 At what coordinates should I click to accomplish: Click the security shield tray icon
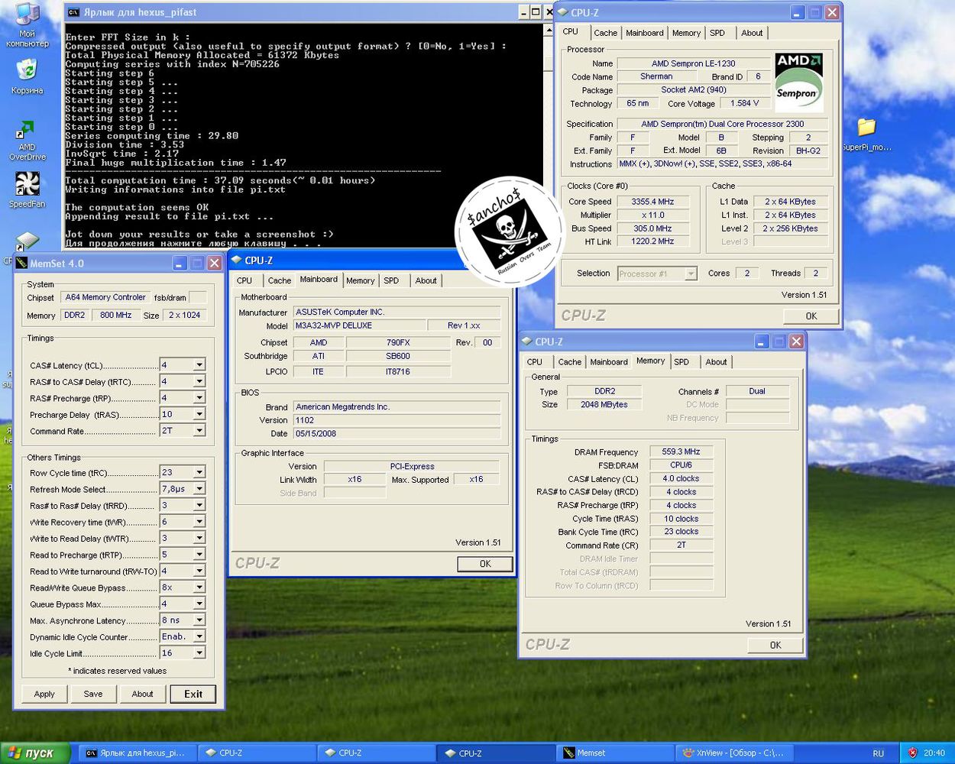912,753
